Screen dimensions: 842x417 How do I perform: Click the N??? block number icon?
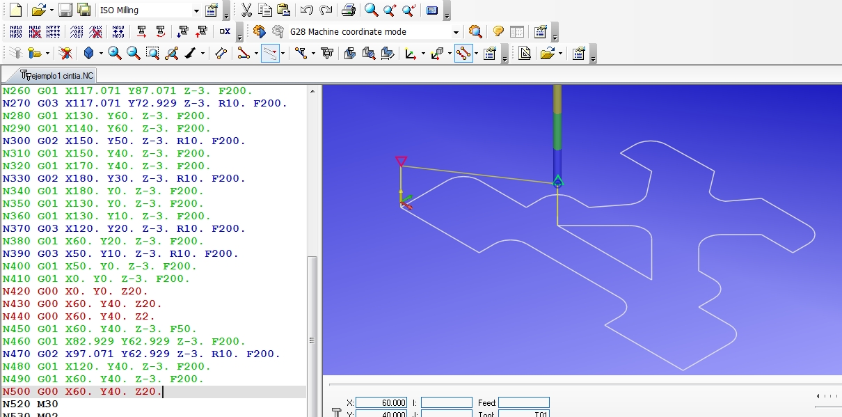54,31
